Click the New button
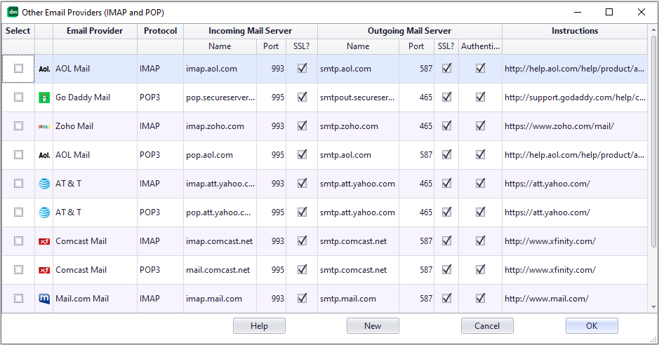659x345 pixels. pos(373,326)
